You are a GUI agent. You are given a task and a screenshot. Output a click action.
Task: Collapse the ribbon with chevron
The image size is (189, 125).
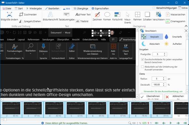(x=186, y=26)
